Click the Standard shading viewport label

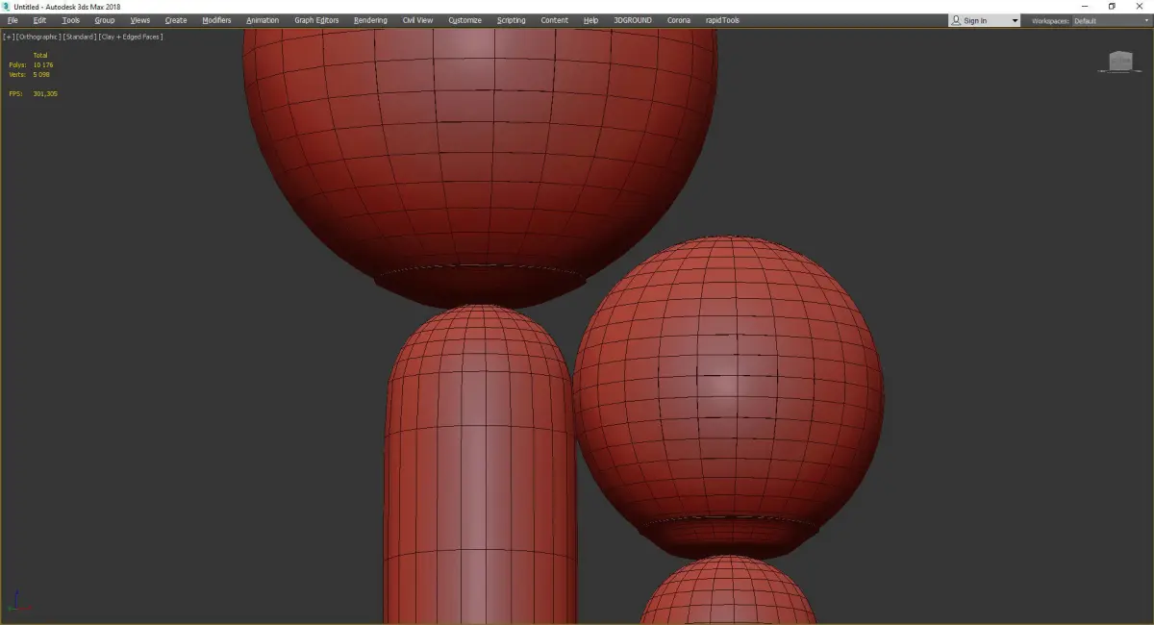[x=79, y=37]
